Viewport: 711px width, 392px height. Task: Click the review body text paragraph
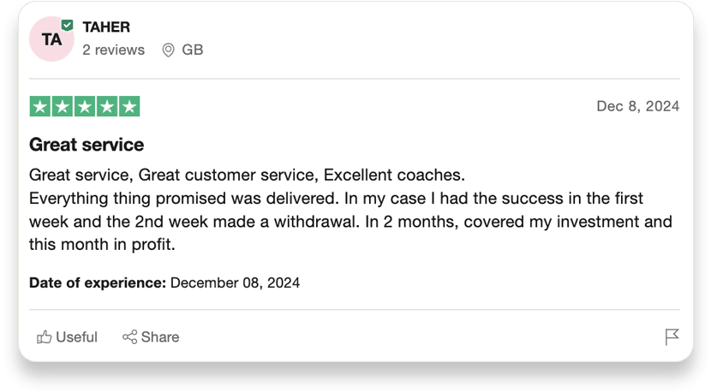(350, 210)
